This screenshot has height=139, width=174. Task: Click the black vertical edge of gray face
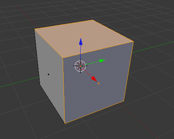coord(37,57)
